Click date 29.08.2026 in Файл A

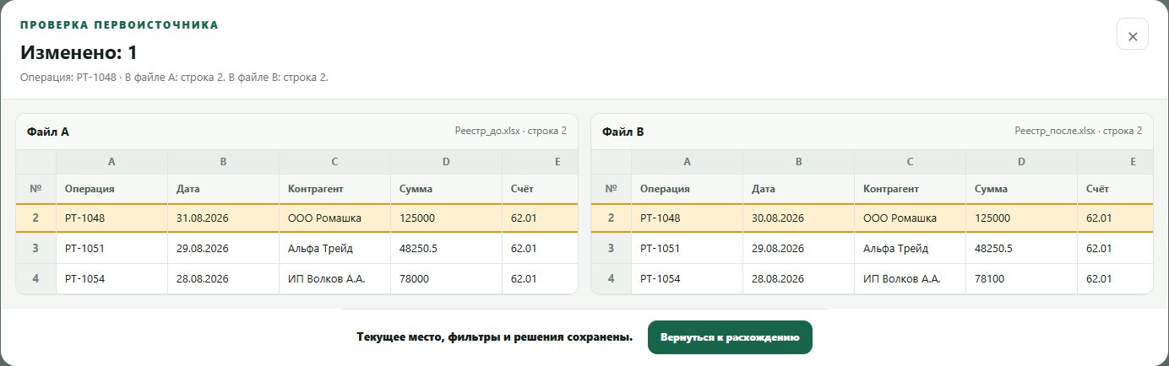tap(223, 249)
